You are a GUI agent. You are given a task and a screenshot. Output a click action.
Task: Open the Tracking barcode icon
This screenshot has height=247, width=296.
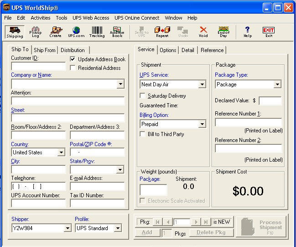point(97,32)
